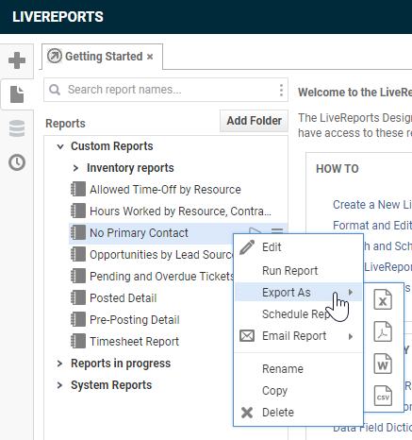Viewport: 412px width, 440px height.
Task: Click the Getting Started tab arrow icon
Action: click(55, 56)
